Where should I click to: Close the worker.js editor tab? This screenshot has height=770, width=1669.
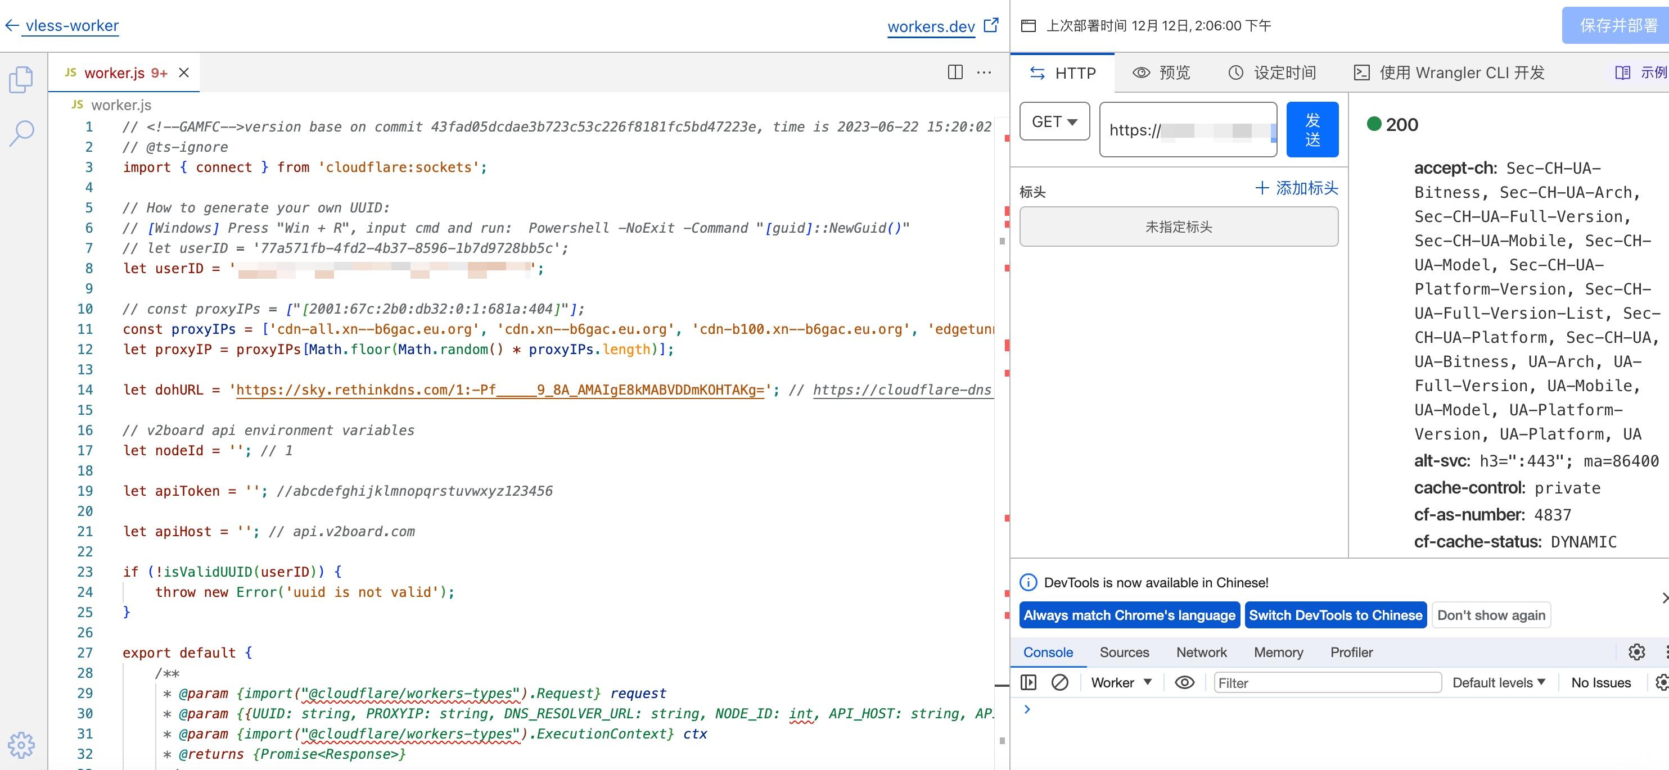click(x=184, y=73)
